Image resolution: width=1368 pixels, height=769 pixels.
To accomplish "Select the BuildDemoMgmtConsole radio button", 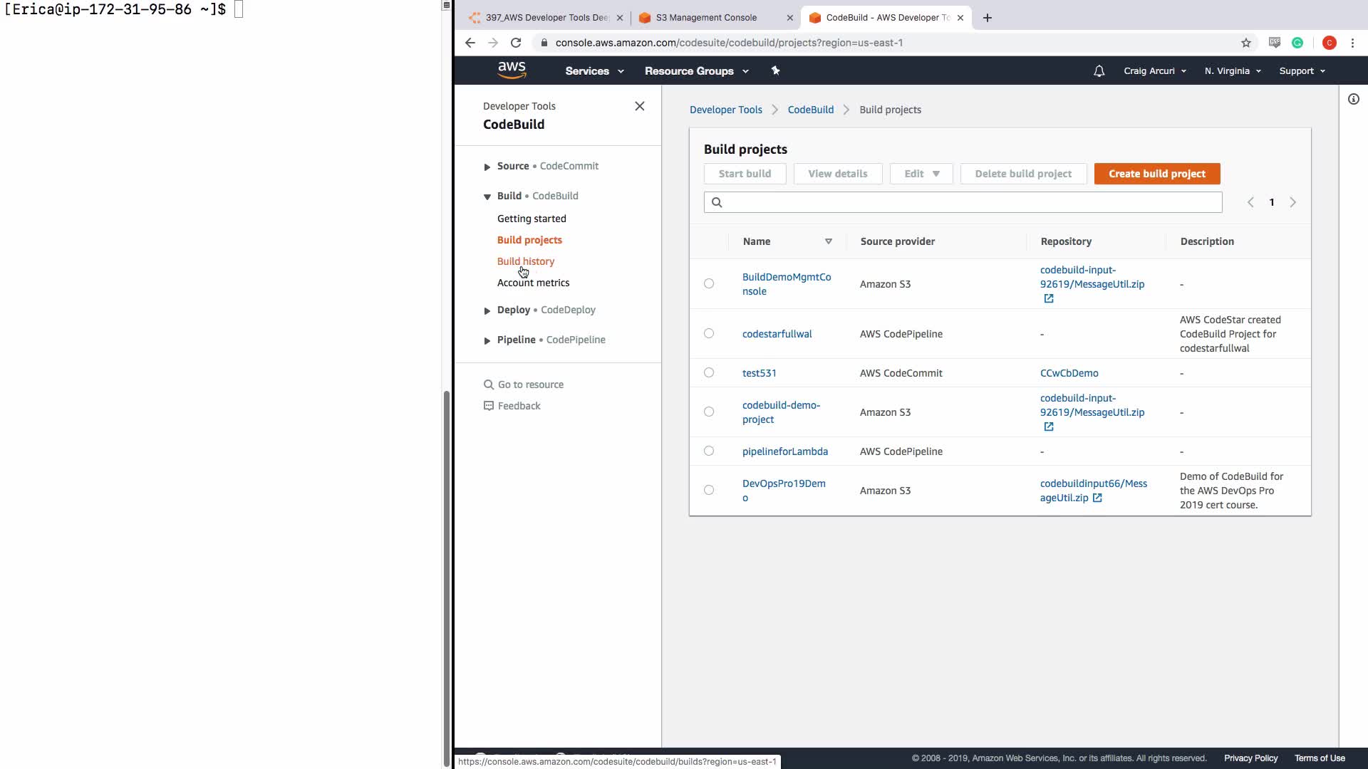I will pos(708,283).
